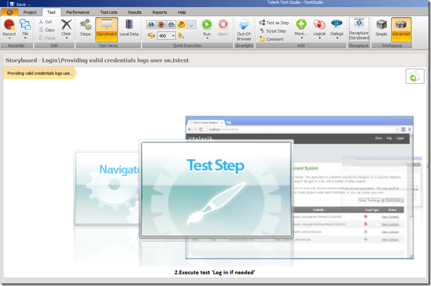The image size is (431, 286).
Task: Open the Results ribbon tab
Action: click(x=135, y=12)
